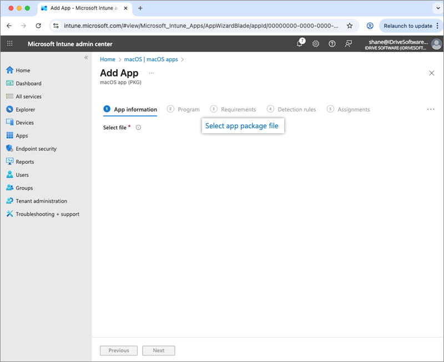The width and height of the screenshot is (444, 362).
Task: Open Tenant administration in sidebar
Action: [41, 201]
